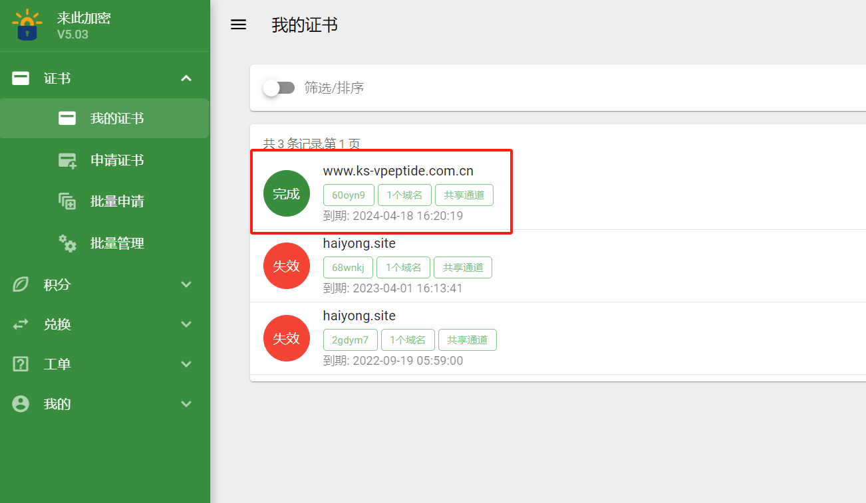Click the 共享通道 tag under www.ks-vpeptide.com.cn

tap(464, 195)
